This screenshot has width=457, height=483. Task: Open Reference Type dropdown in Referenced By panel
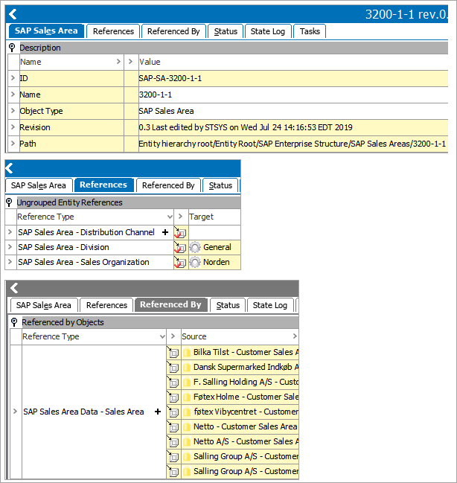tap(162, 336)
